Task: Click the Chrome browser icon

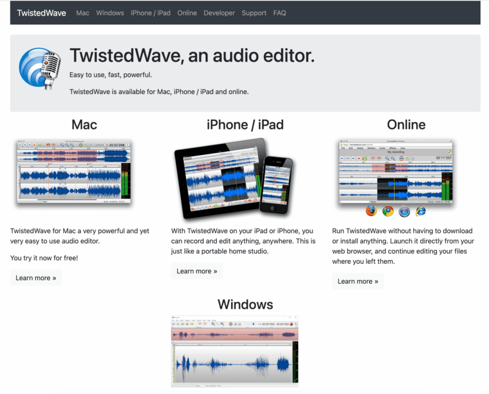Action: coord(388,212)
